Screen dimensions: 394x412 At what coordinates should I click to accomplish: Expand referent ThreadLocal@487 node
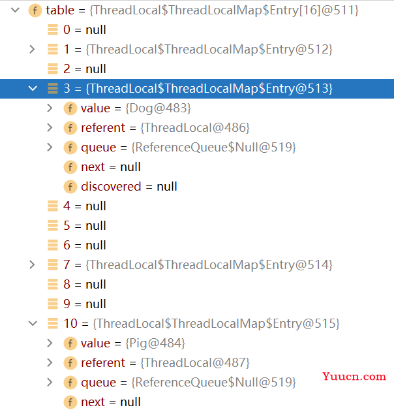(50, 362)
